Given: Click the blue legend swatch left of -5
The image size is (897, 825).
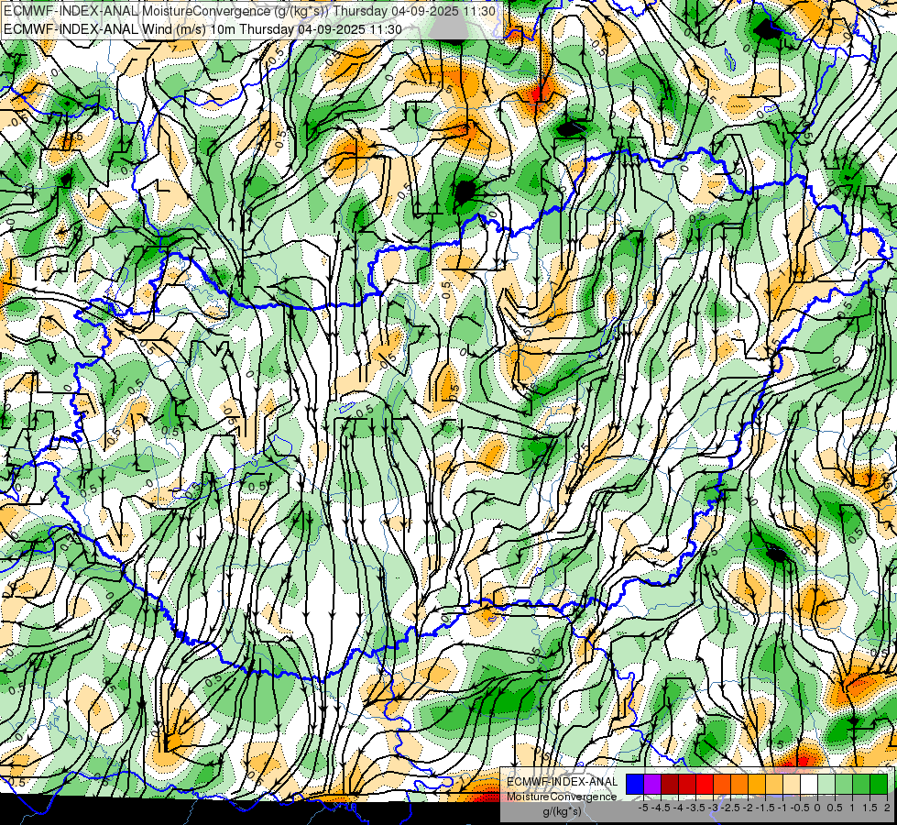Looking at the screenshot, I should pyautogui.click(x=635, y=785).
